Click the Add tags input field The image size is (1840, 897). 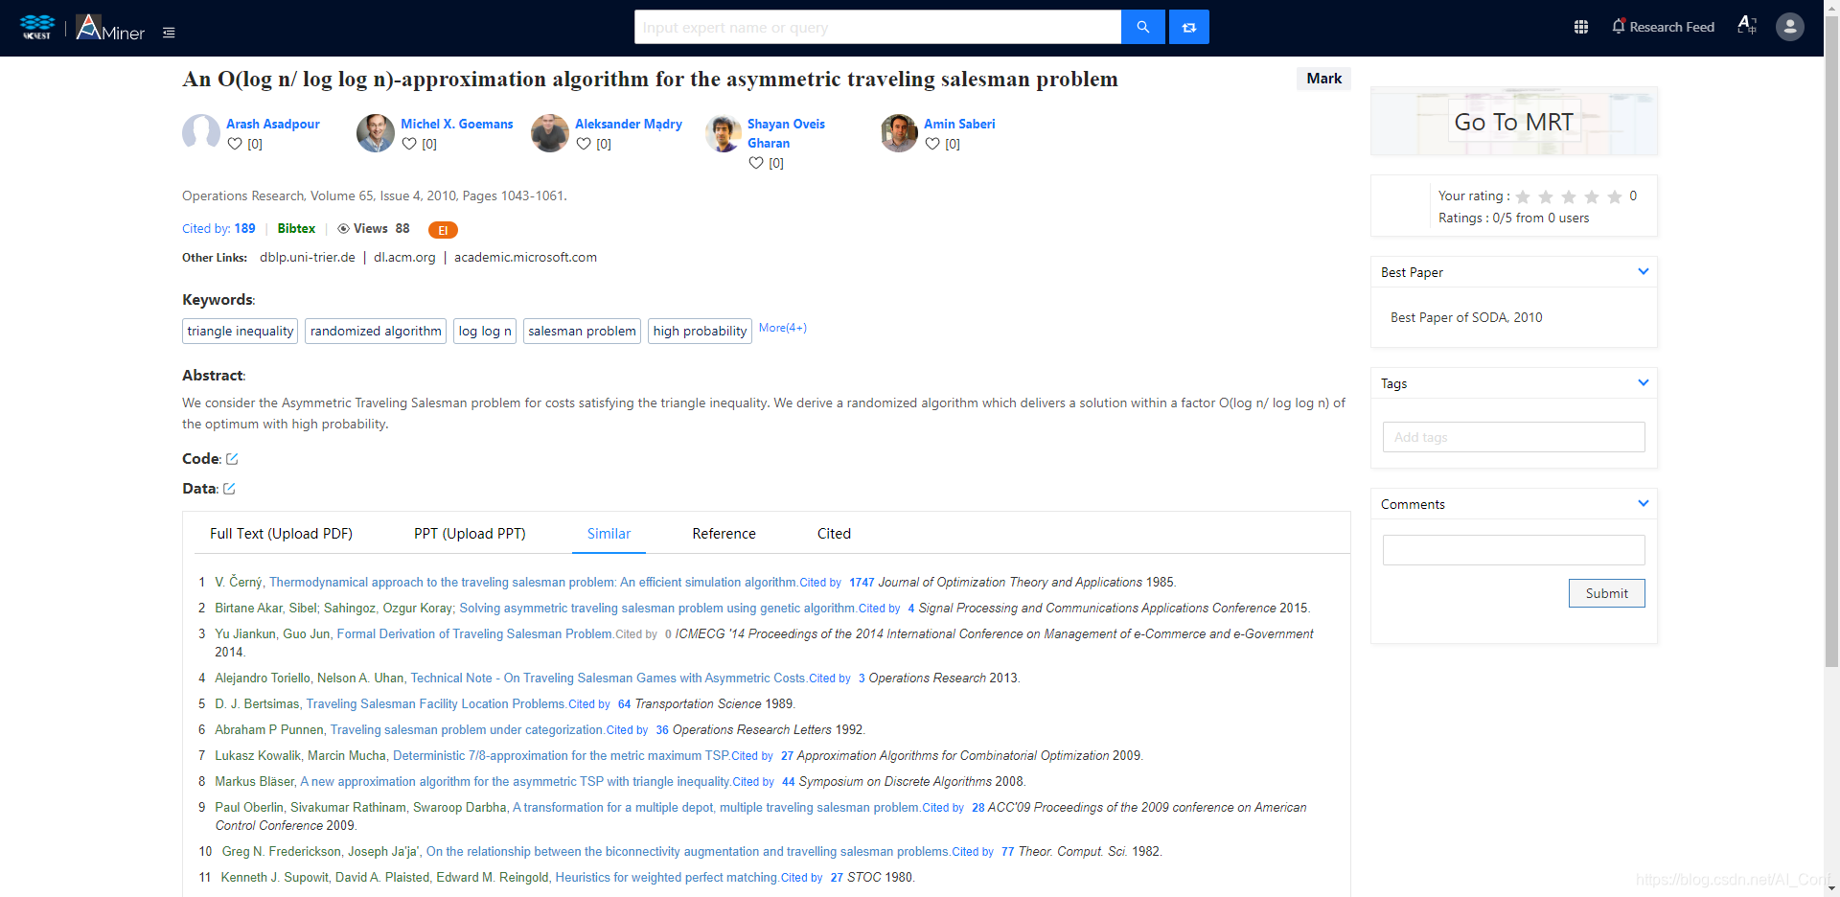[x=1513, y=437]
